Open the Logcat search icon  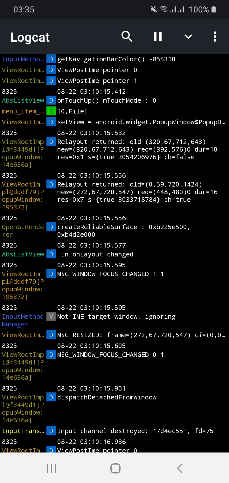pos(127,36)
